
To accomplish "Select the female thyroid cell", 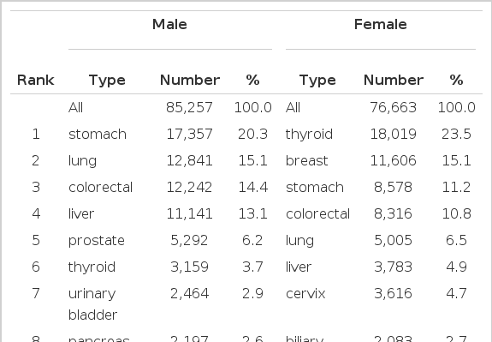I will (309, 135).
